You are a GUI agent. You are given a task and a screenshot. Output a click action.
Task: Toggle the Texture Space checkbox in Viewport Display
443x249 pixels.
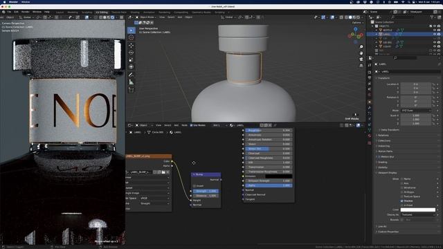point(401,196)
